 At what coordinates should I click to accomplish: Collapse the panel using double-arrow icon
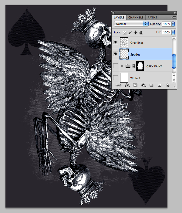[175, 13]
